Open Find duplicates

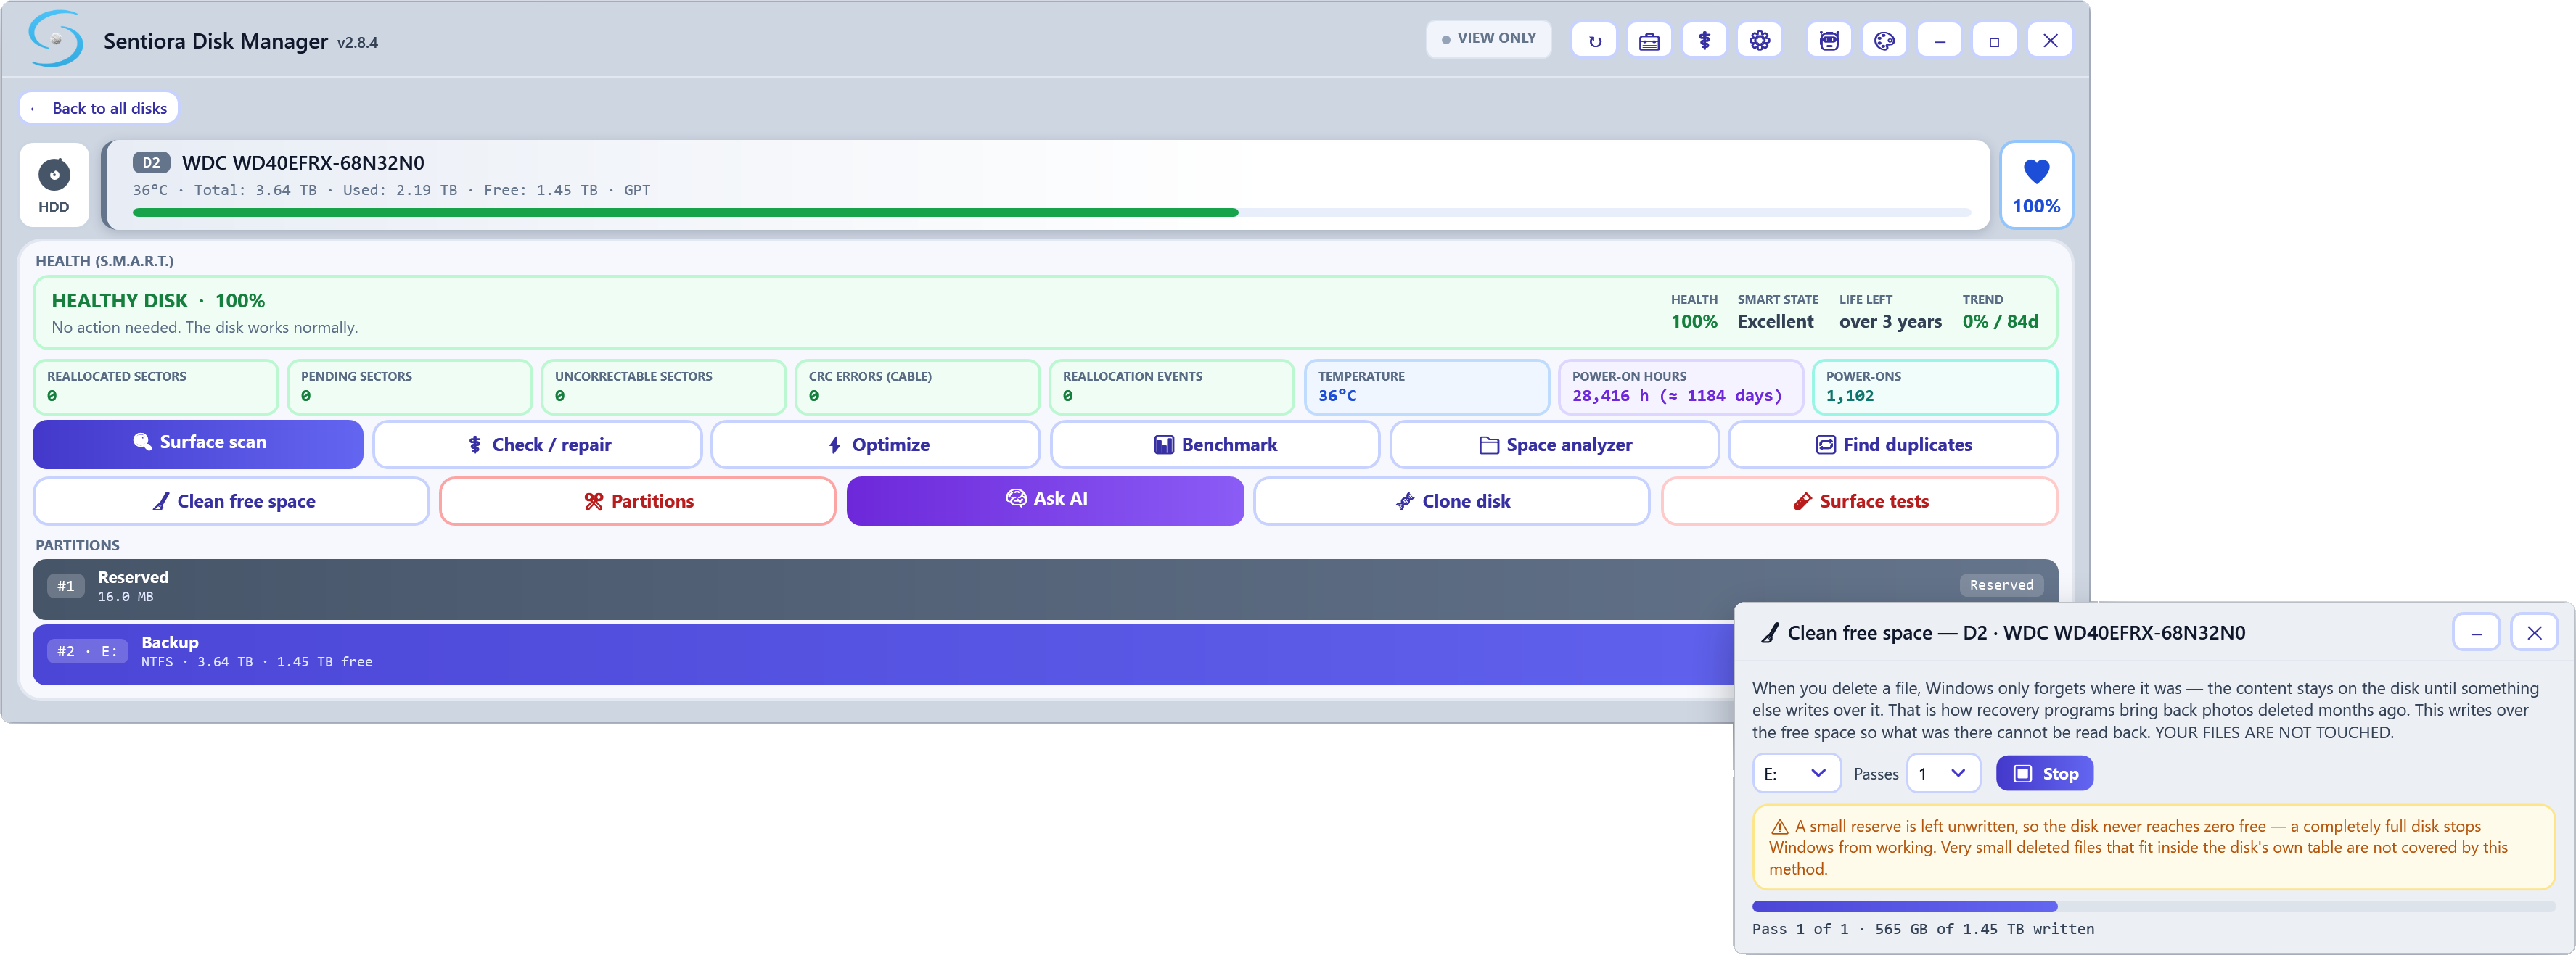[1893, 445]
